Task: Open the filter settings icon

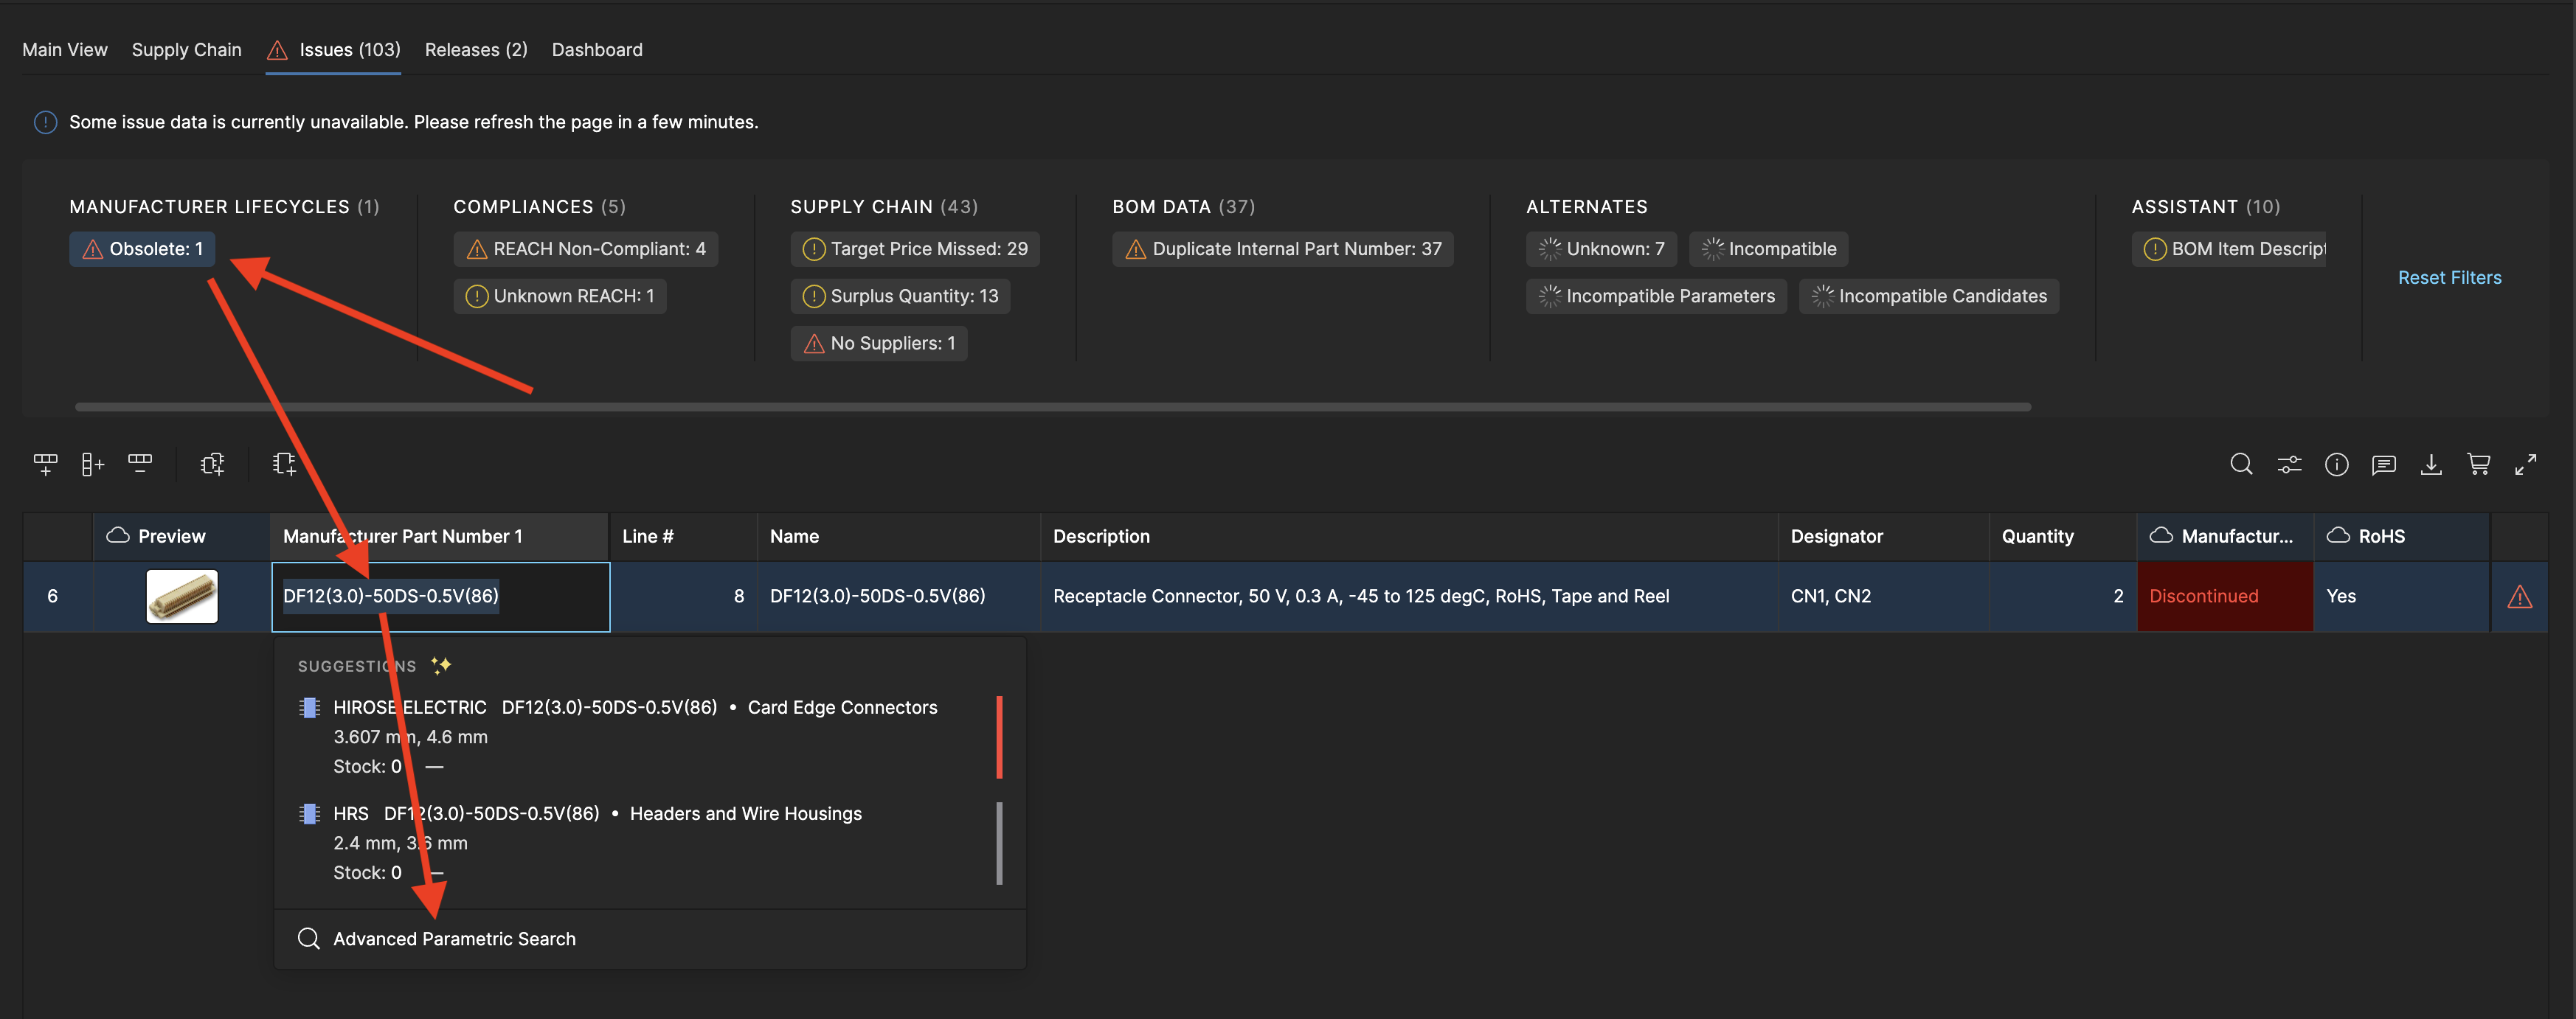Action: tap(2289, 464)
